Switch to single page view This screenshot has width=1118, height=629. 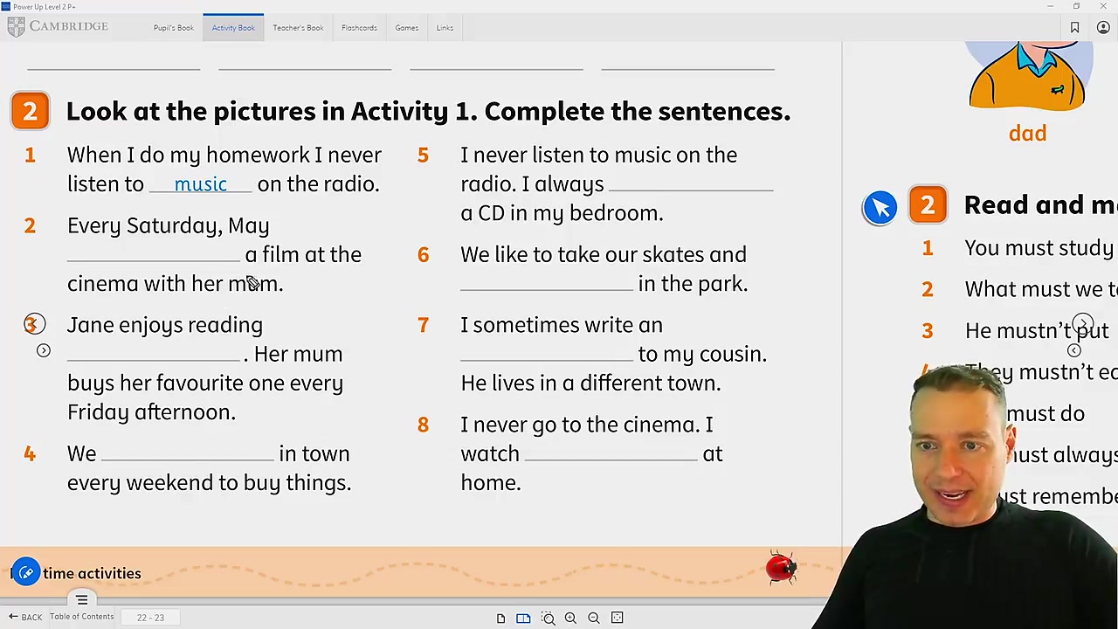click(500, 618)
